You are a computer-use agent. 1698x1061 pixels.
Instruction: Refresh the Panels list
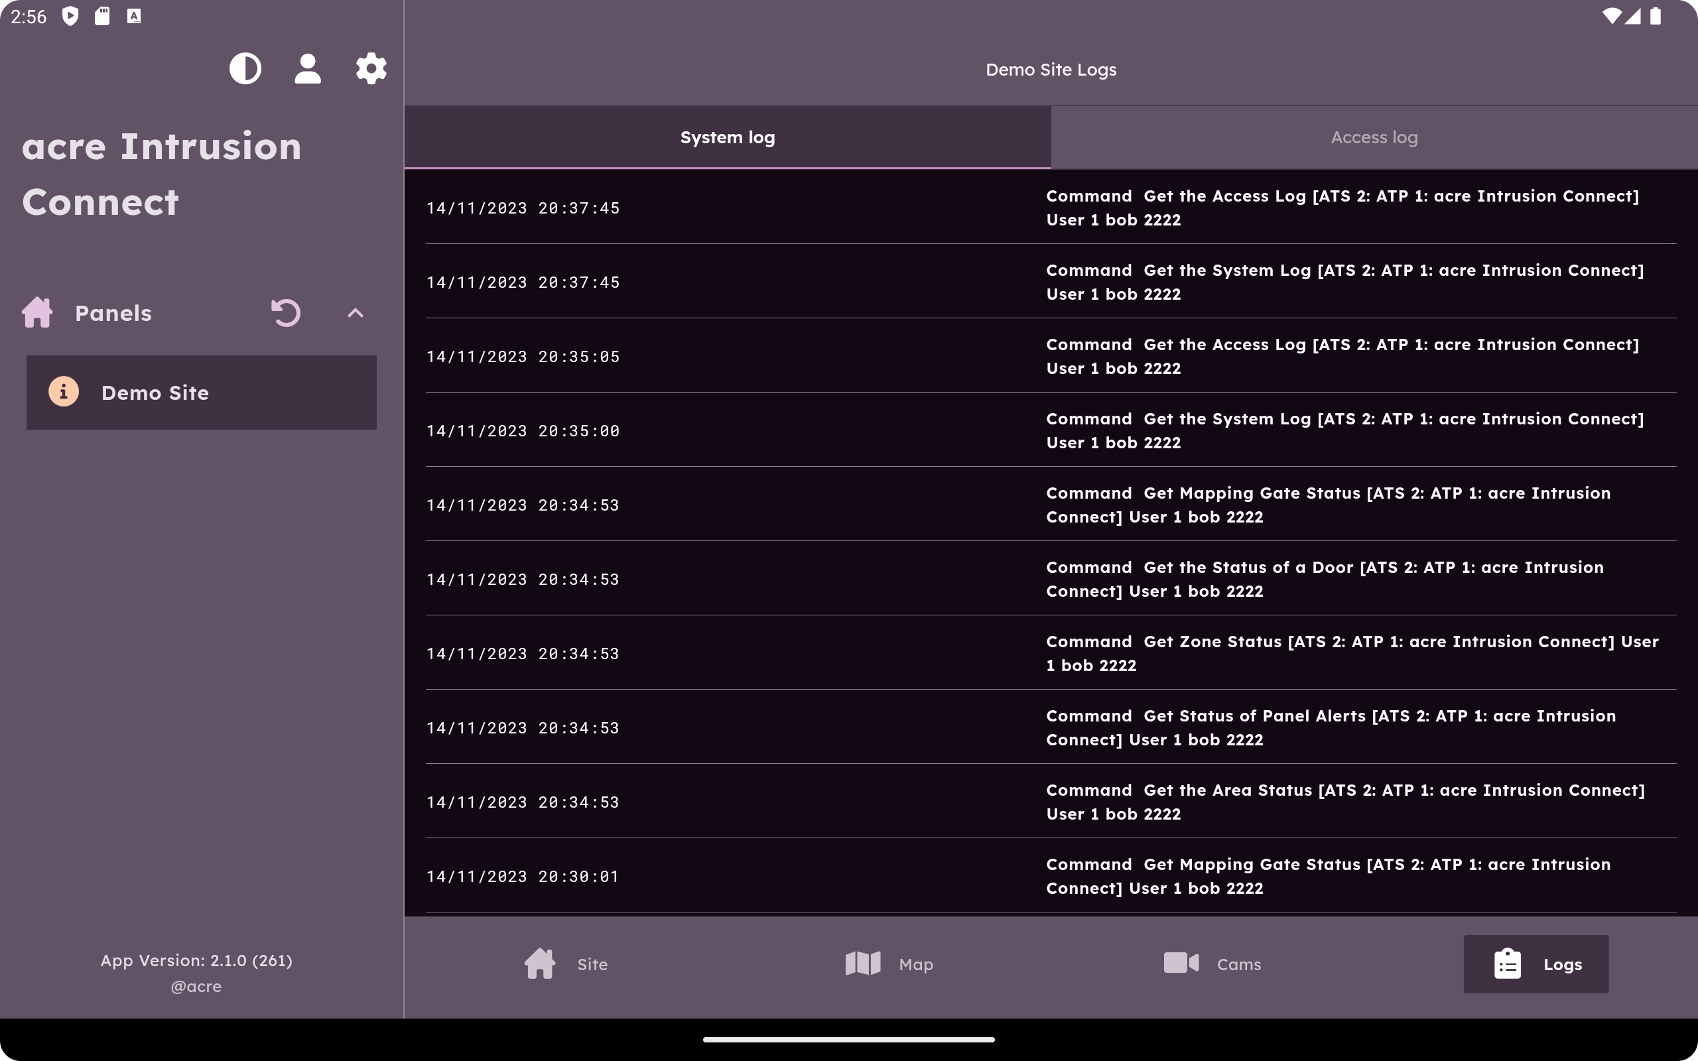[x=286, y=313]
